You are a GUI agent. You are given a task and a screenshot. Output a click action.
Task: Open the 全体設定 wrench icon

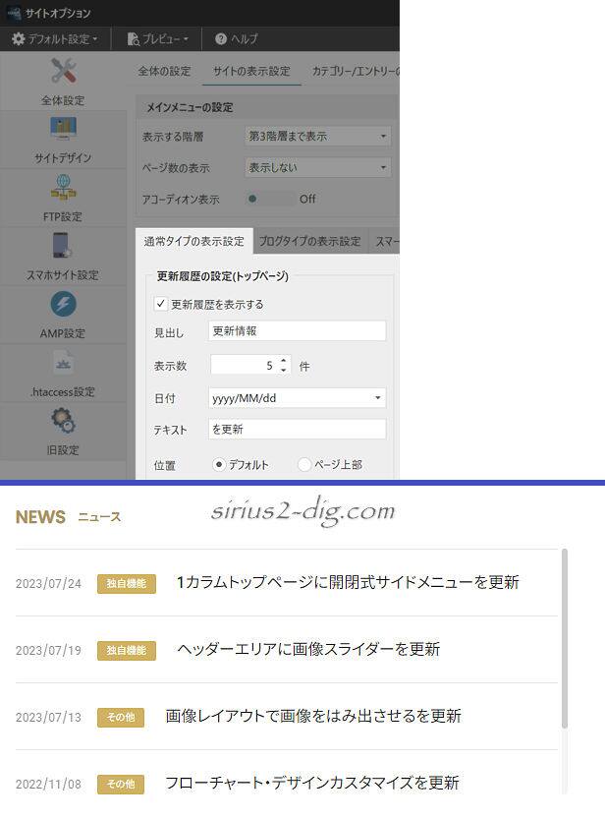[x=63, y=71]
